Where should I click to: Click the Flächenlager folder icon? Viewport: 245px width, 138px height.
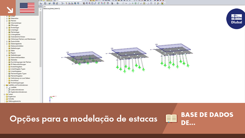click(9, 32)
